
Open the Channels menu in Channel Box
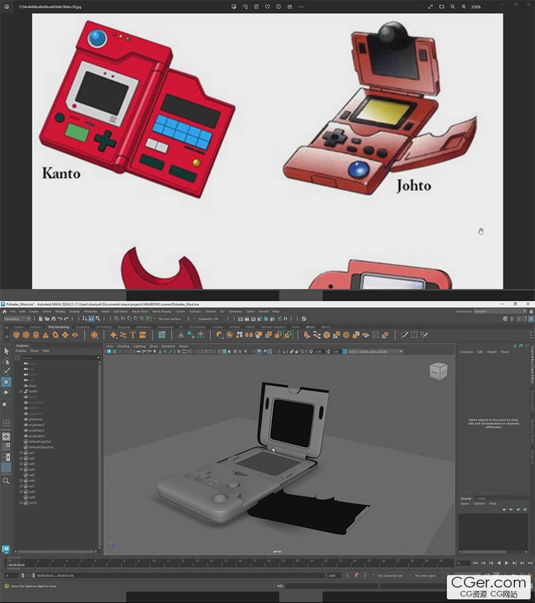466,352
